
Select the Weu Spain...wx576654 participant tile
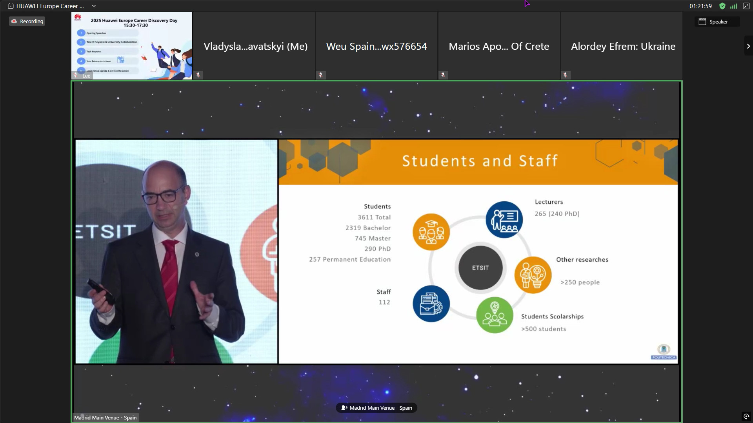click(x=377, y=46)
